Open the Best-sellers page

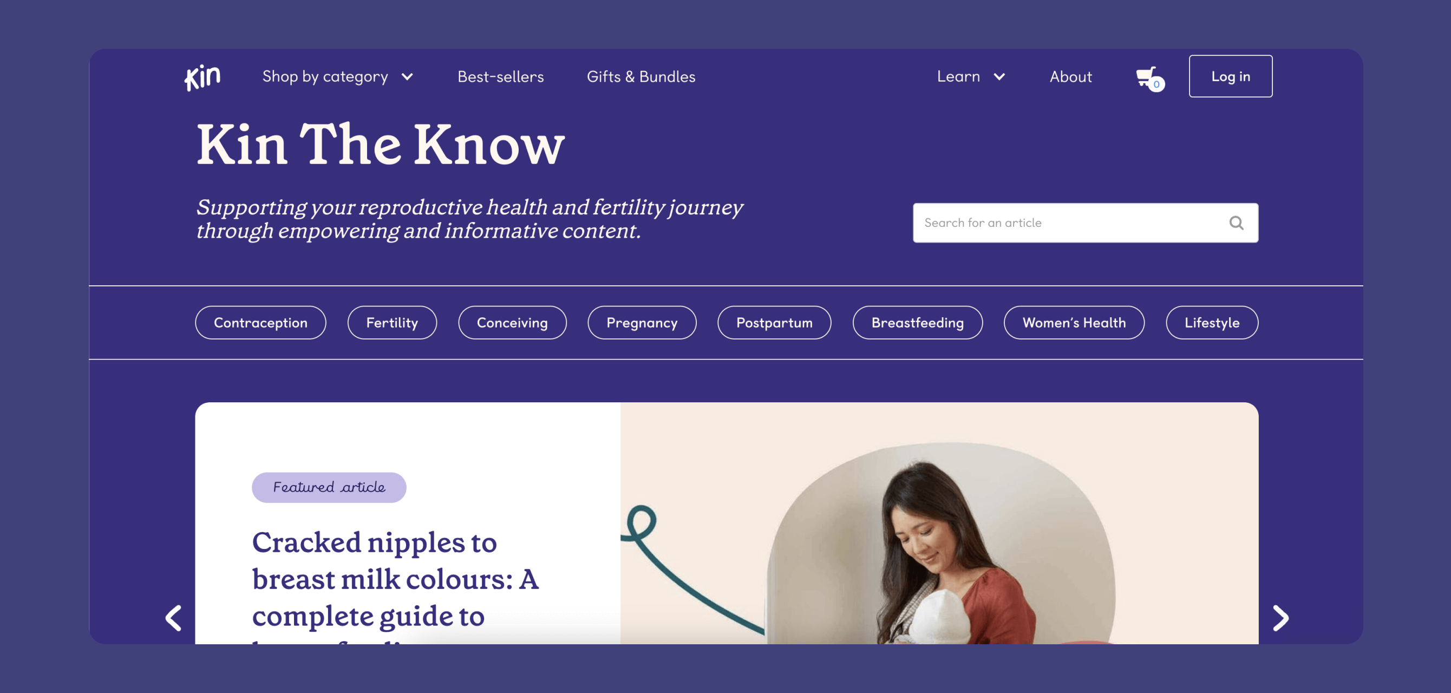500,77
